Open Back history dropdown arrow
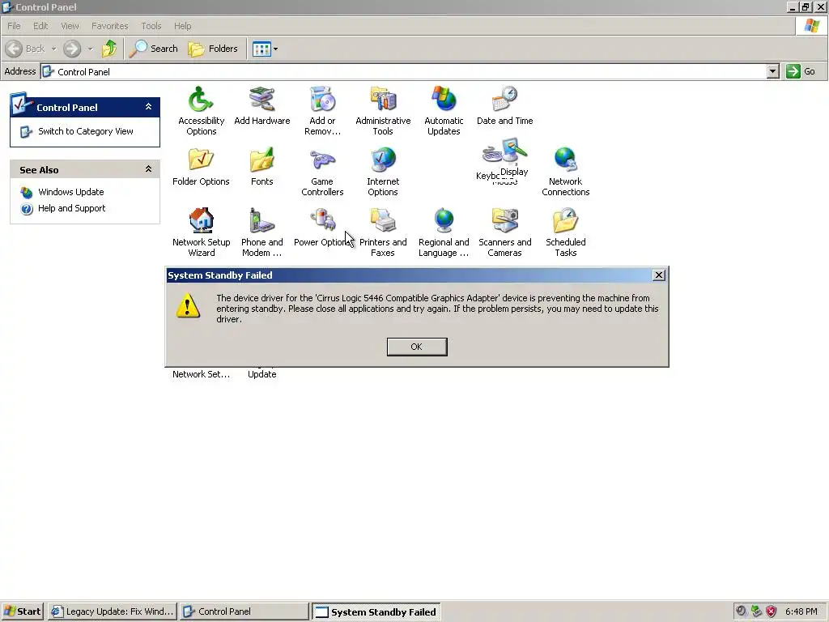This screenshot has width=829, height=622. coord(53,49)
